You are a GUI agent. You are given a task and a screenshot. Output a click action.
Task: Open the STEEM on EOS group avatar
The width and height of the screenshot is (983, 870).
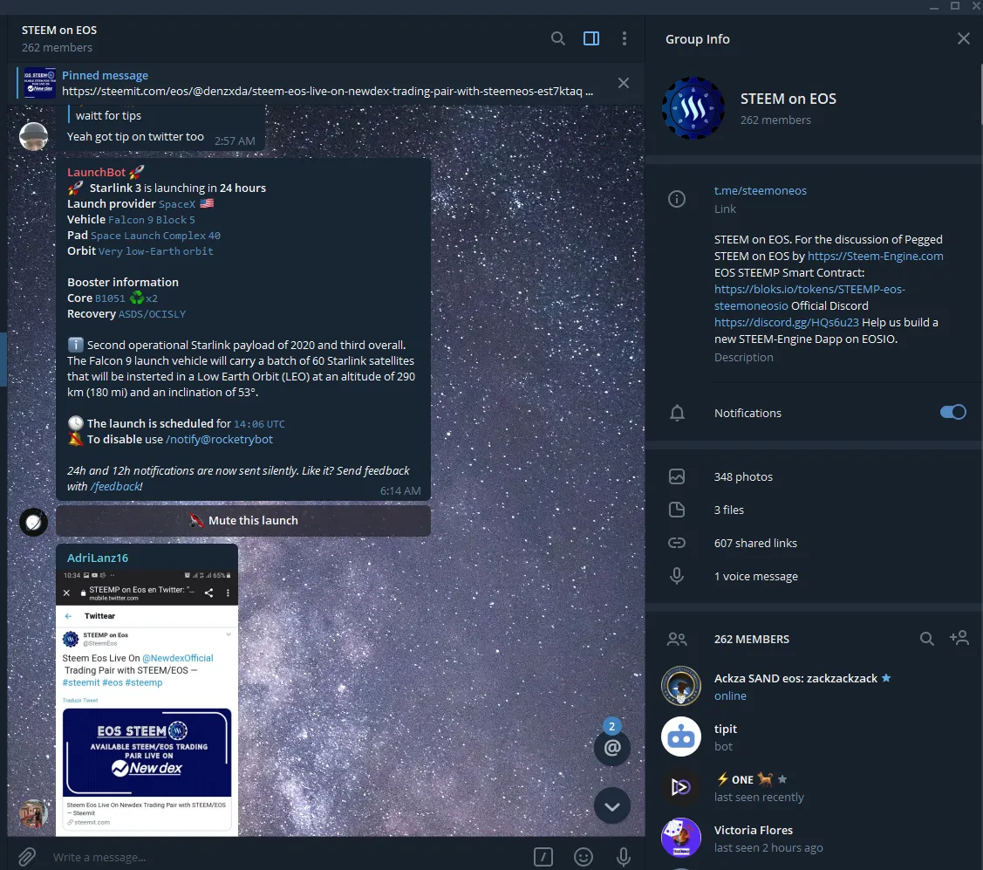click(693, 108)
